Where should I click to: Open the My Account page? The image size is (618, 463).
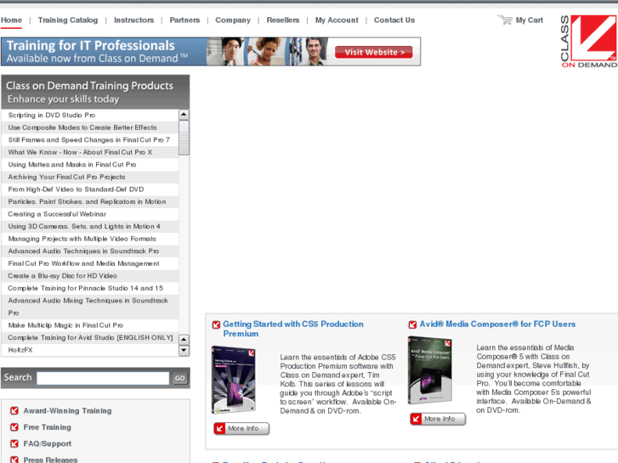tap(337, 20)
